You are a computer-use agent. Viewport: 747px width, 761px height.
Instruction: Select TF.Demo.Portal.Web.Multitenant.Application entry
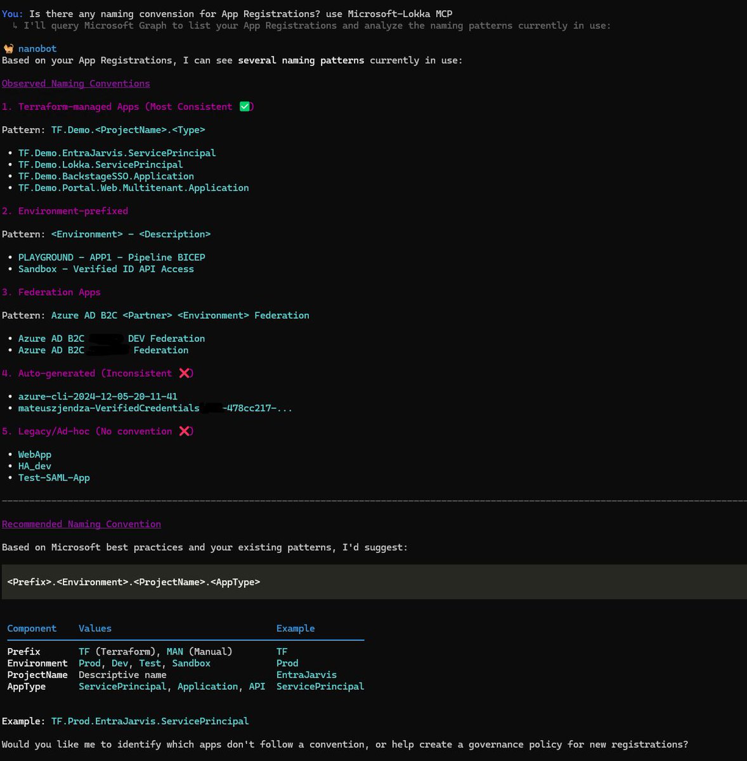tap(133, 188)
